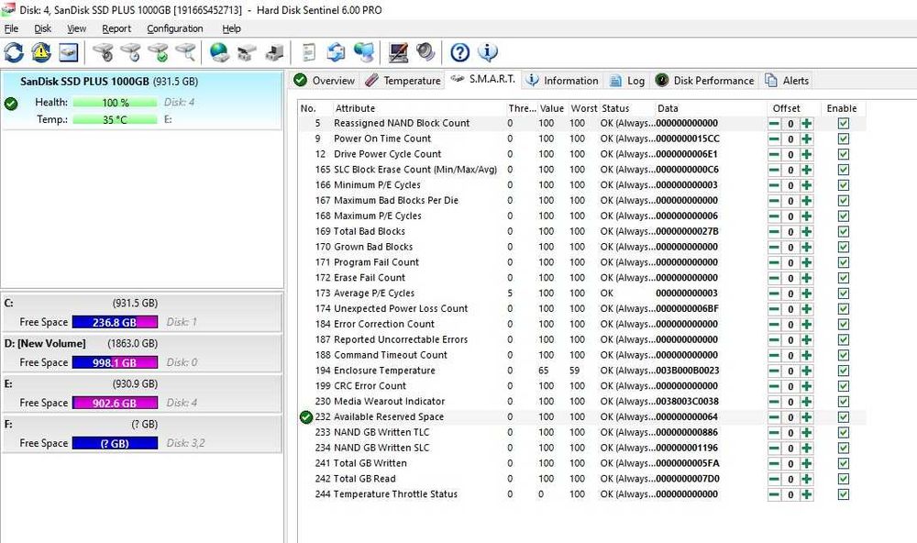The image size is (917, 543).
Task: Click the Attribute column header
Action: pos(418,108)
